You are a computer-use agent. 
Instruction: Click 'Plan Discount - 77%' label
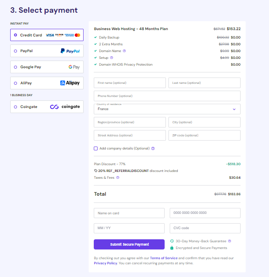pos(109,164)
